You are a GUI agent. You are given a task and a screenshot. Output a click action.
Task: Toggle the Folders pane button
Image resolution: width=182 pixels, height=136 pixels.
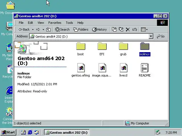81,29
